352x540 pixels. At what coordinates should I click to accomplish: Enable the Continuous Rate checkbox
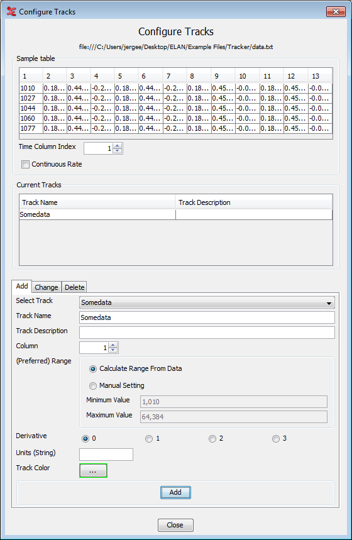pyautogui.click(x=26, y=164)
